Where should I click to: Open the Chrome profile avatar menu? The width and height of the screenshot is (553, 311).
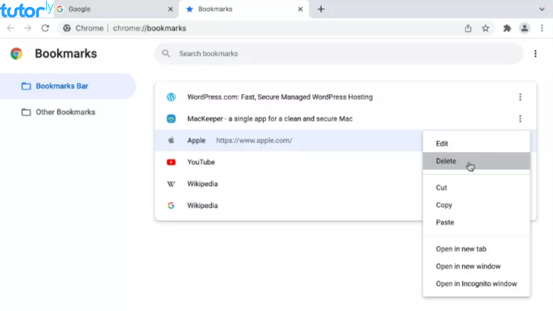[x=525, y=28]
